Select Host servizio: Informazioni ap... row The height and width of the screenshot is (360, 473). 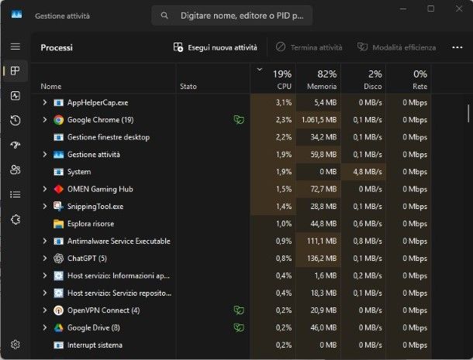coord(232,276)
